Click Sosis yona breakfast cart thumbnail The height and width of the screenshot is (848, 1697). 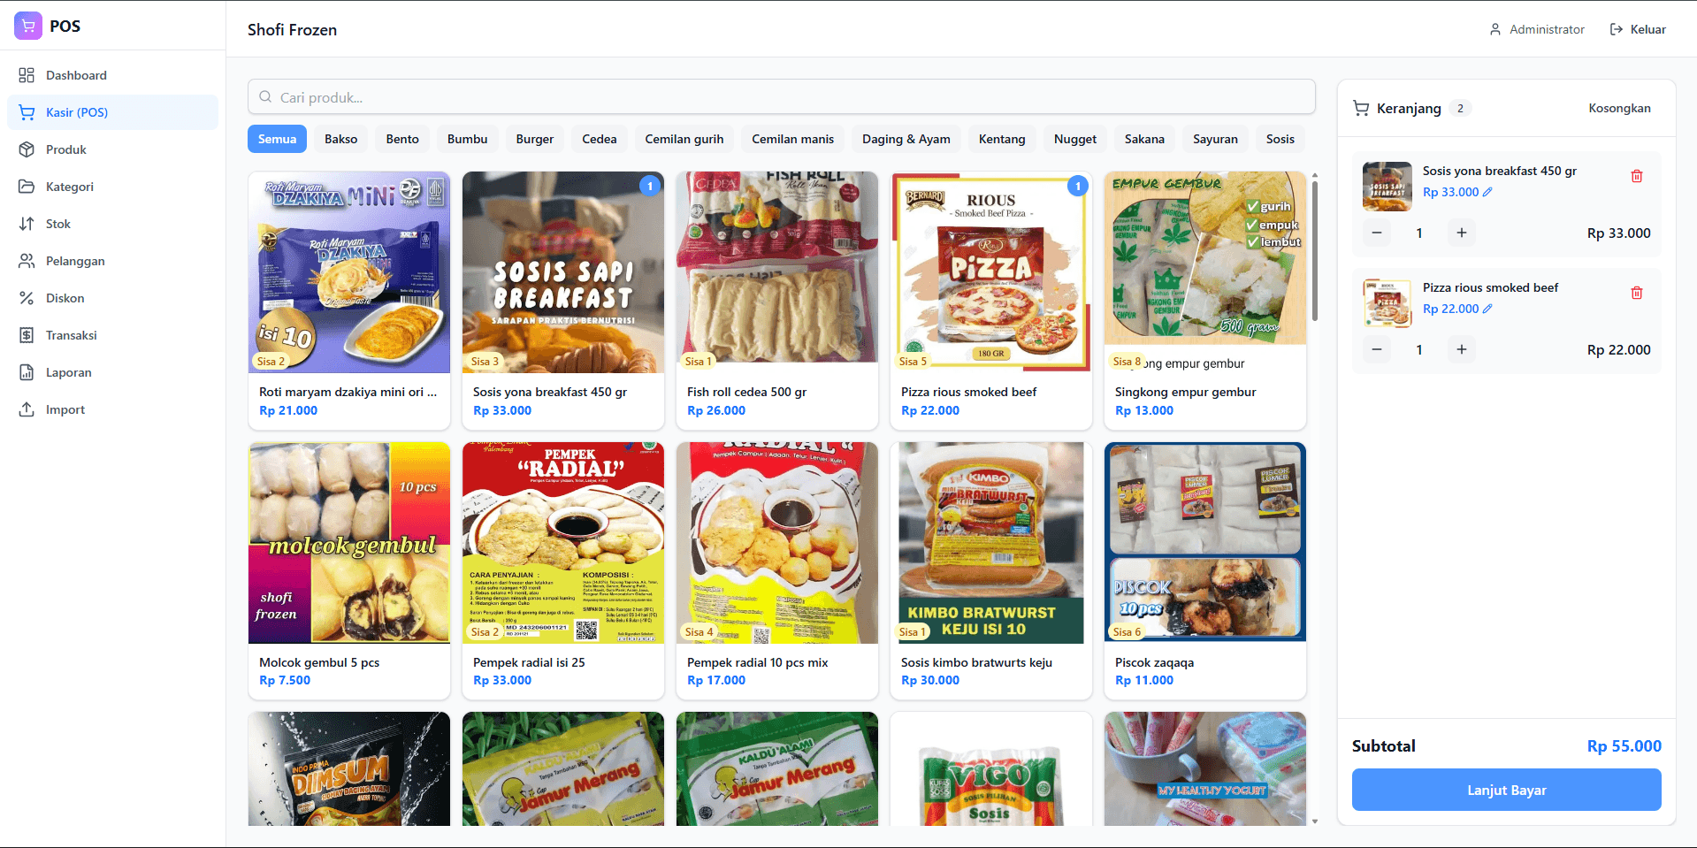coord(1387,187)
